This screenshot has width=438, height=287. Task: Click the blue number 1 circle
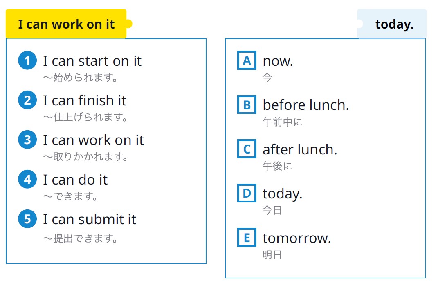click(27, 60)
